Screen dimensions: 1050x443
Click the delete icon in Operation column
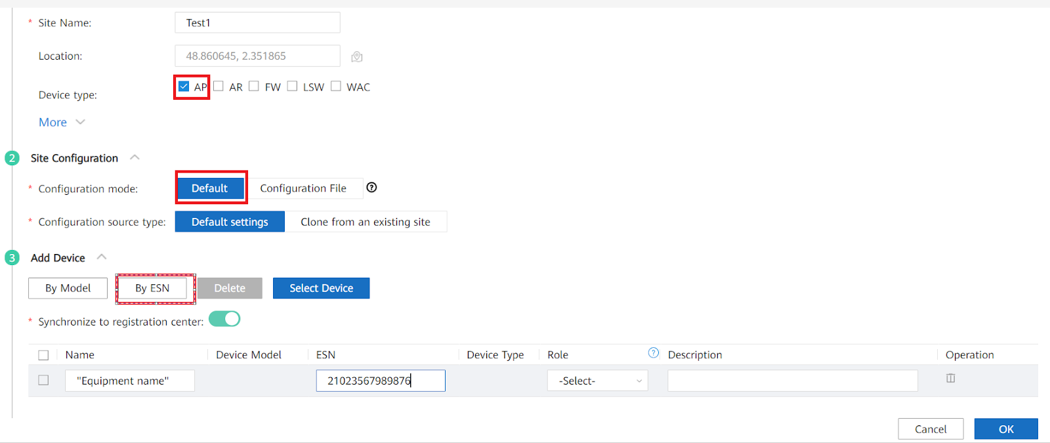[950, 378]
